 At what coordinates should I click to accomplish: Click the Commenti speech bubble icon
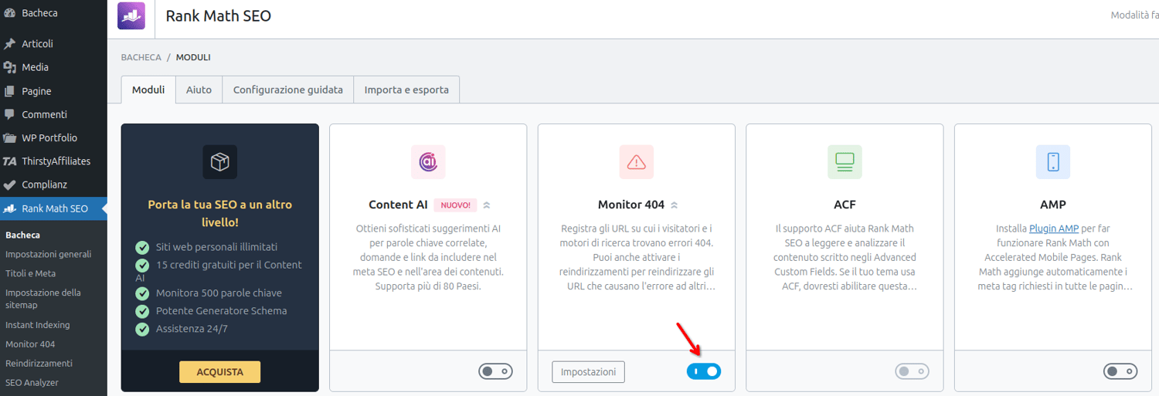[9, 114]
